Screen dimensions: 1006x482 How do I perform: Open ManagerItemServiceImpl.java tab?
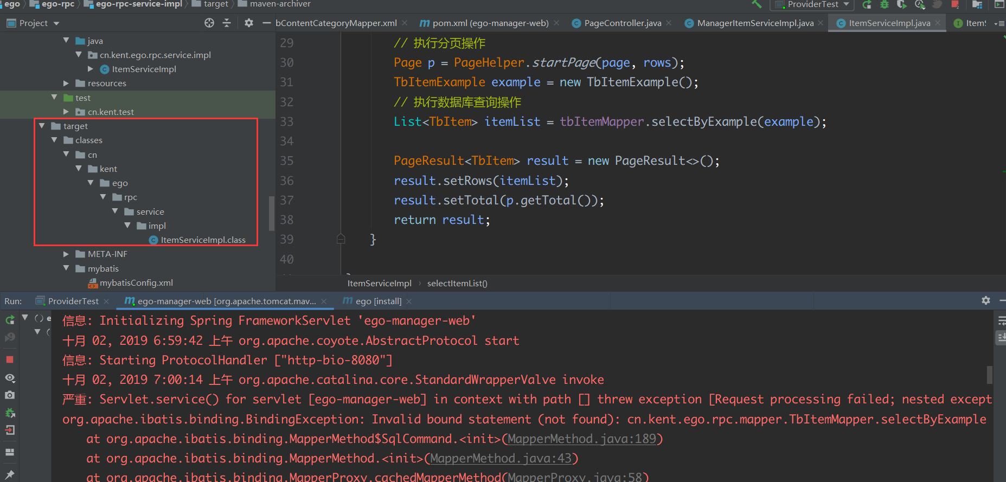click(749, 23)
